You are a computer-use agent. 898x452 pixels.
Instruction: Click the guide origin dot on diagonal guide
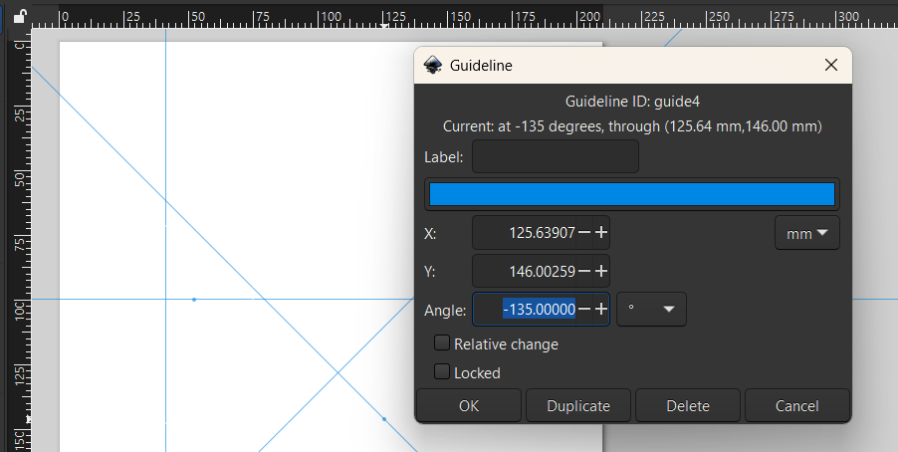(x=384, y=419)
